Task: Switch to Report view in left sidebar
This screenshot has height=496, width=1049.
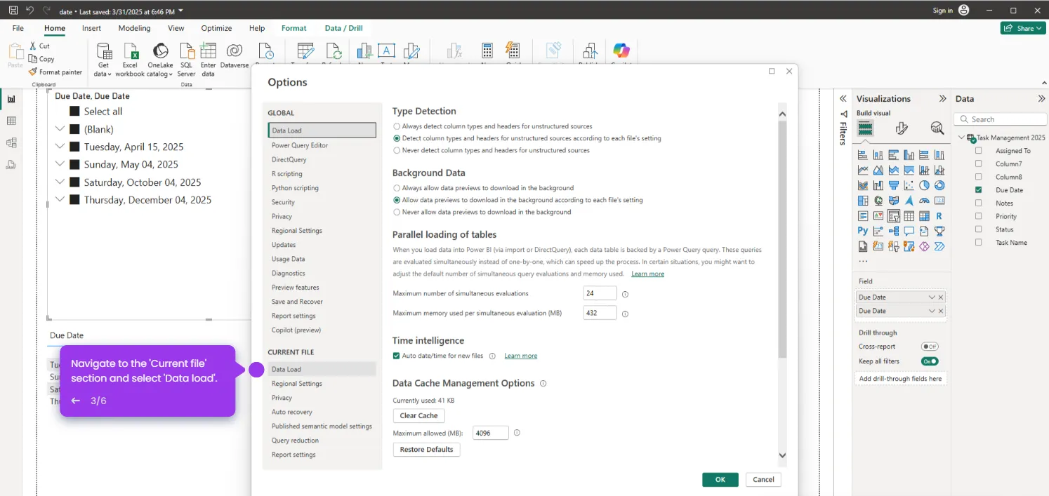Action: click(11, 99)
